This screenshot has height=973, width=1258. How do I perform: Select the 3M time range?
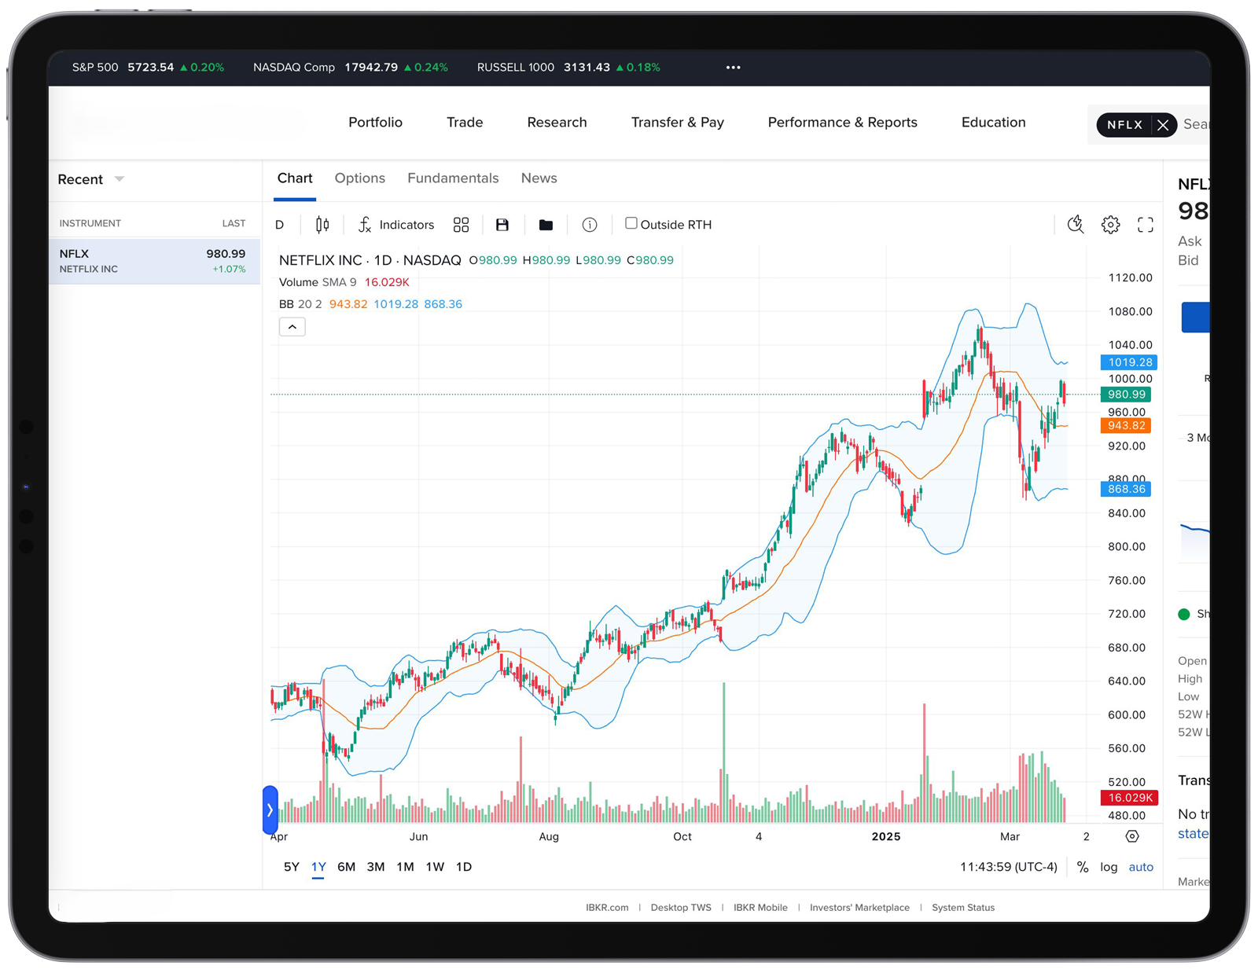(376, 867)
